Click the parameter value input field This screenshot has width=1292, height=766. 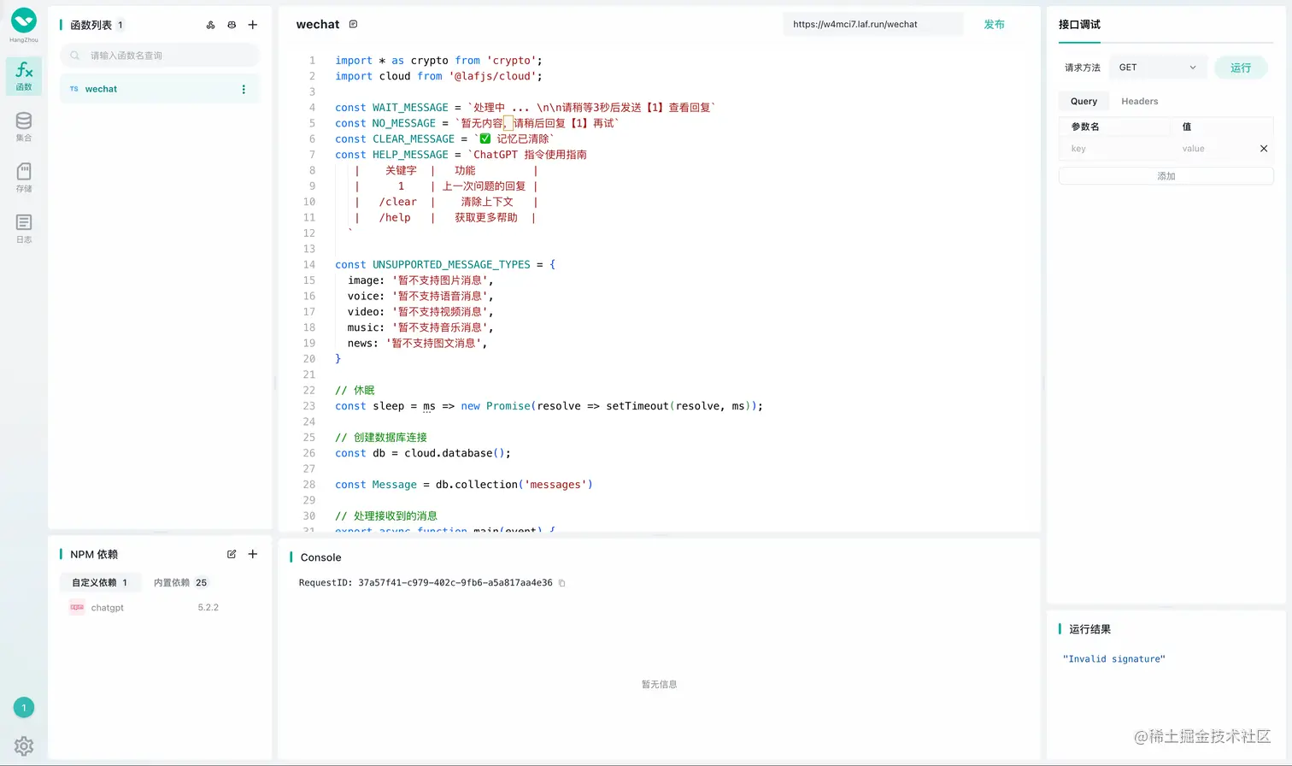pyautogui.click(x=1214, y=149)
